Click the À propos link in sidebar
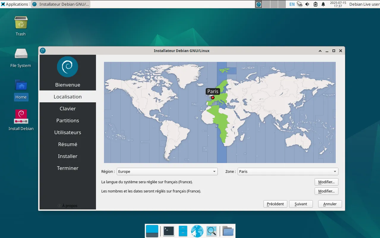The width and height of the screenshot is (380, 238). (68, 206)
